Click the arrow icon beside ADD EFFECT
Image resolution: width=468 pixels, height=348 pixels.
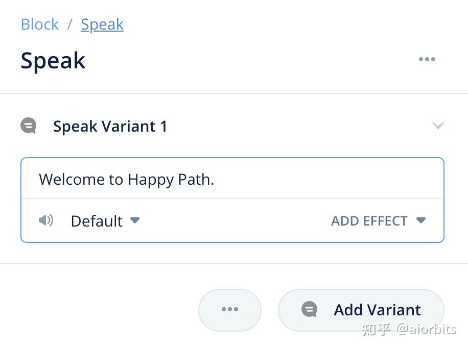pos(421,220)
